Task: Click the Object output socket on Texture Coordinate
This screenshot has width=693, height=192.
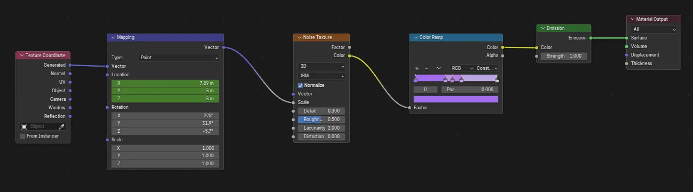Action: (70, 91)
